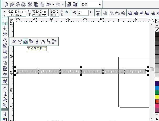The height and width of the screenshot is (121, 159).
Task: Click the Print icon
Action: 24,4
